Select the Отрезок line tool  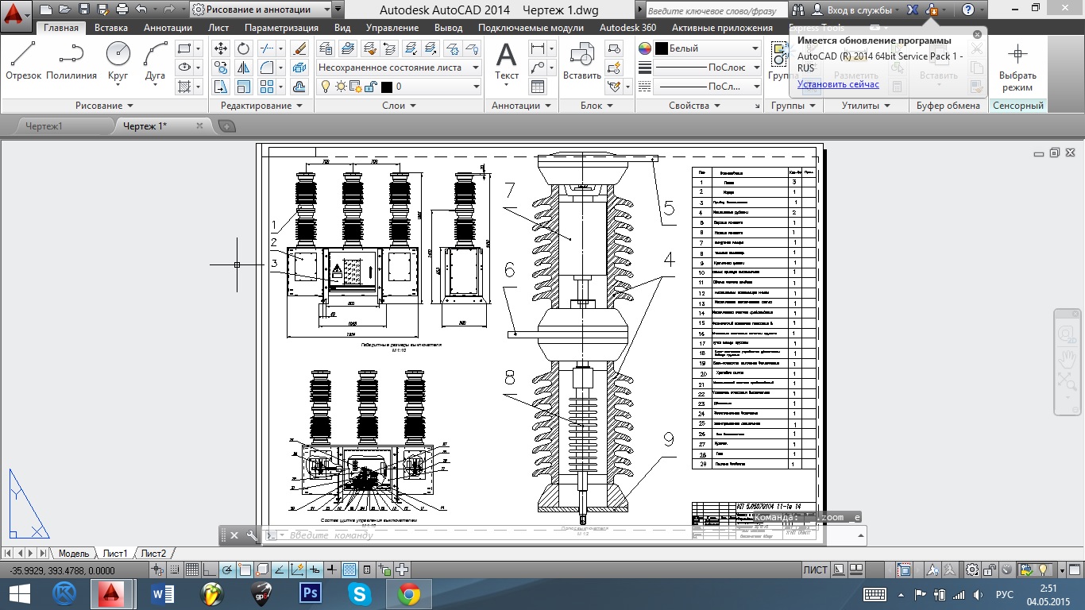click(23, 61)
